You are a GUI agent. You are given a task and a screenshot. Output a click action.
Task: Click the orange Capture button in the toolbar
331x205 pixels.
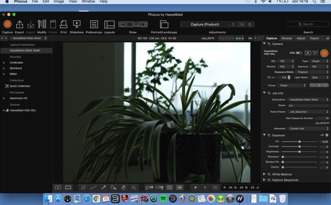(x=7, y=24)
